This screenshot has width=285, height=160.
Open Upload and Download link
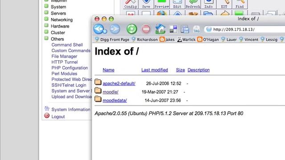click(72, 97)
